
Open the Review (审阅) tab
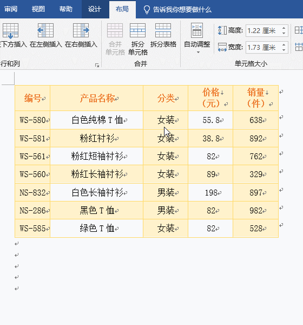[11, 9]
